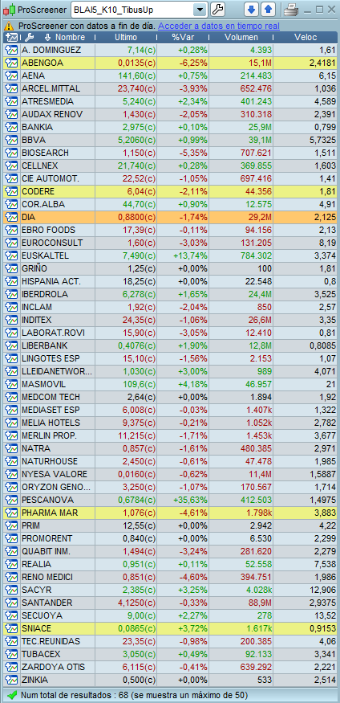Click add-chart icon in the header row
The height and width of the screenshot is (703, 340).
pyautogui.click(x=12, y=38)
